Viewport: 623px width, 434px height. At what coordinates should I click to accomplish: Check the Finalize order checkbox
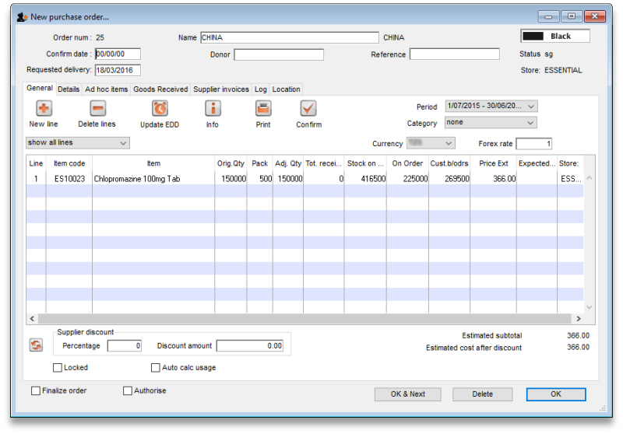coord(36,391)
